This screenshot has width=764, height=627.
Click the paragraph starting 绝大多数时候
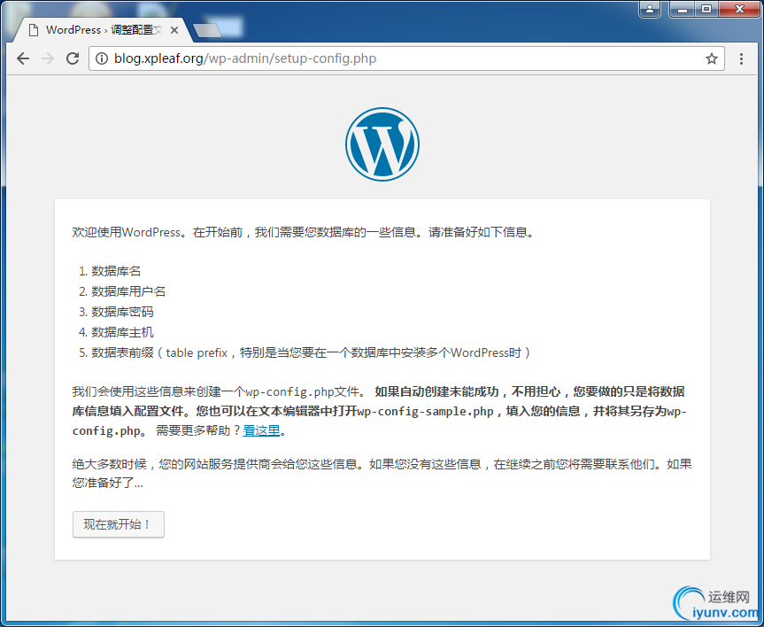click(x=382, y=474)
